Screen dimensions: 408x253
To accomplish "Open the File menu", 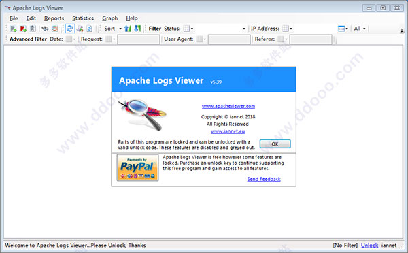I will 14,18.
